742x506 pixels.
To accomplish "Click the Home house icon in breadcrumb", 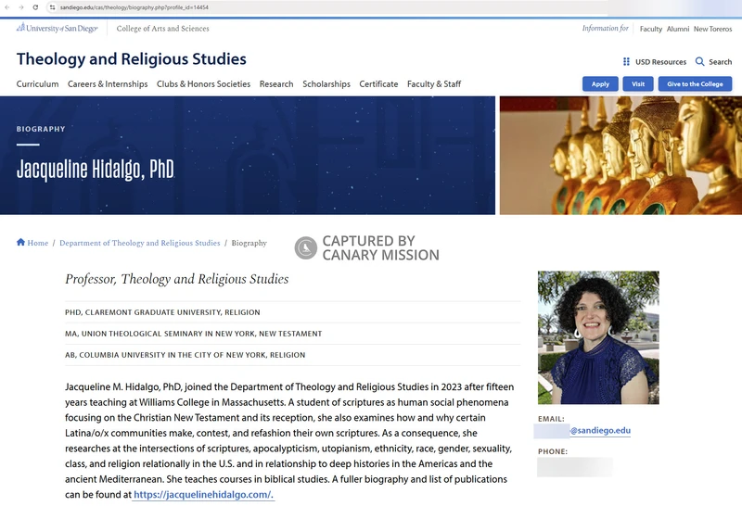I will click(20, 243).
